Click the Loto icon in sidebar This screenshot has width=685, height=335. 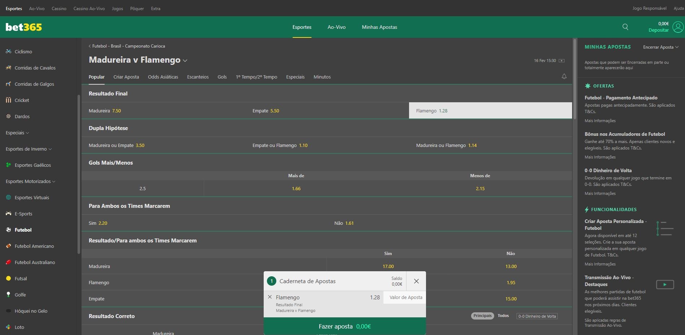click(x=9, y=327)
